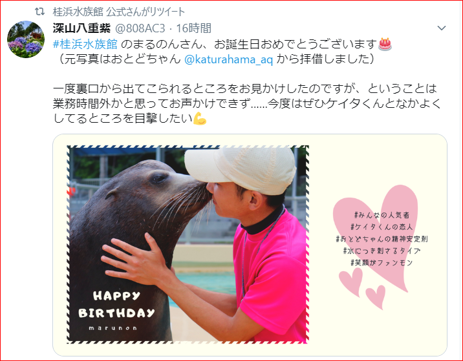Click the HAPPY BIRTHDAY text on image

[x=116, y=304]
